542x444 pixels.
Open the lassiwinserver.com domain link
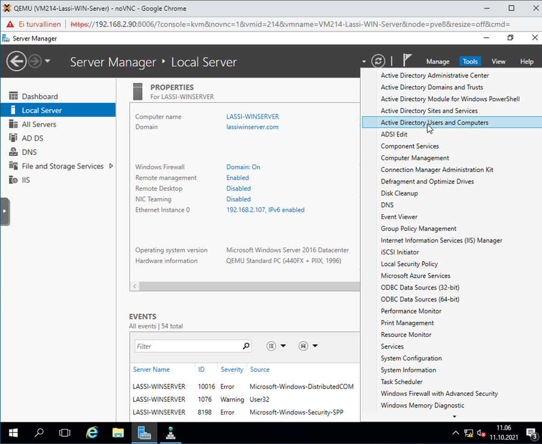252,127
